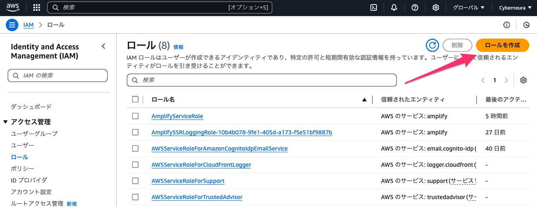Open AWSServiceRoleForTrustedAdvisor link
Viewport: 537px width, 207px height.
197,197
